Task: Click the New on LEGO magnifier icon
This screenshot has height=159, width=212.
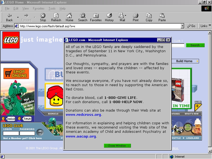Action: [188, 127]
